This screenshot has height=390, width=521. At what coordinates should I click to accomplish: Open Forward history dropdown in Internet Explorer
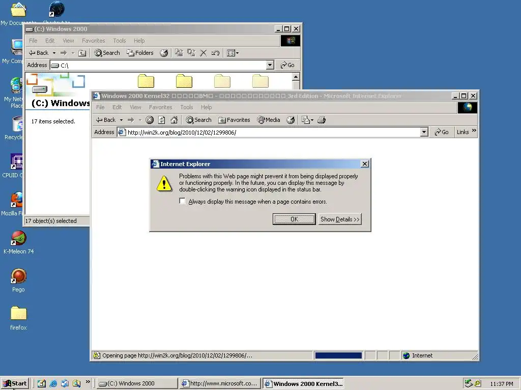tap(140, 120)
